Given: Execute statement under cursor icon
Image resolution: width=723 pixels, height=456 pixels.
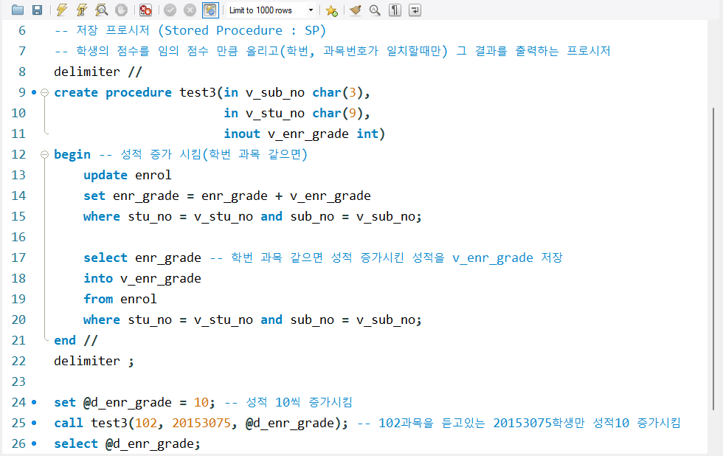Looking at the screenshot, I should pos(81,10).
